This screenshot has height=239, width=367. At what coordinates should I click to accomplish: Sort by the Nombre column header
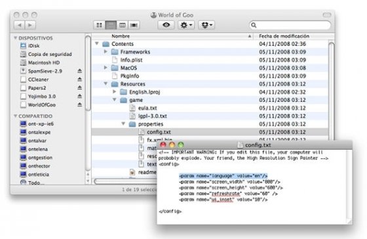(172, 36)
